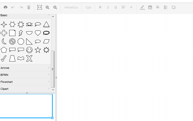Viewport: 193px width, 121px height.
Task: Select the trapezoid shape
Action: (12, 58)
